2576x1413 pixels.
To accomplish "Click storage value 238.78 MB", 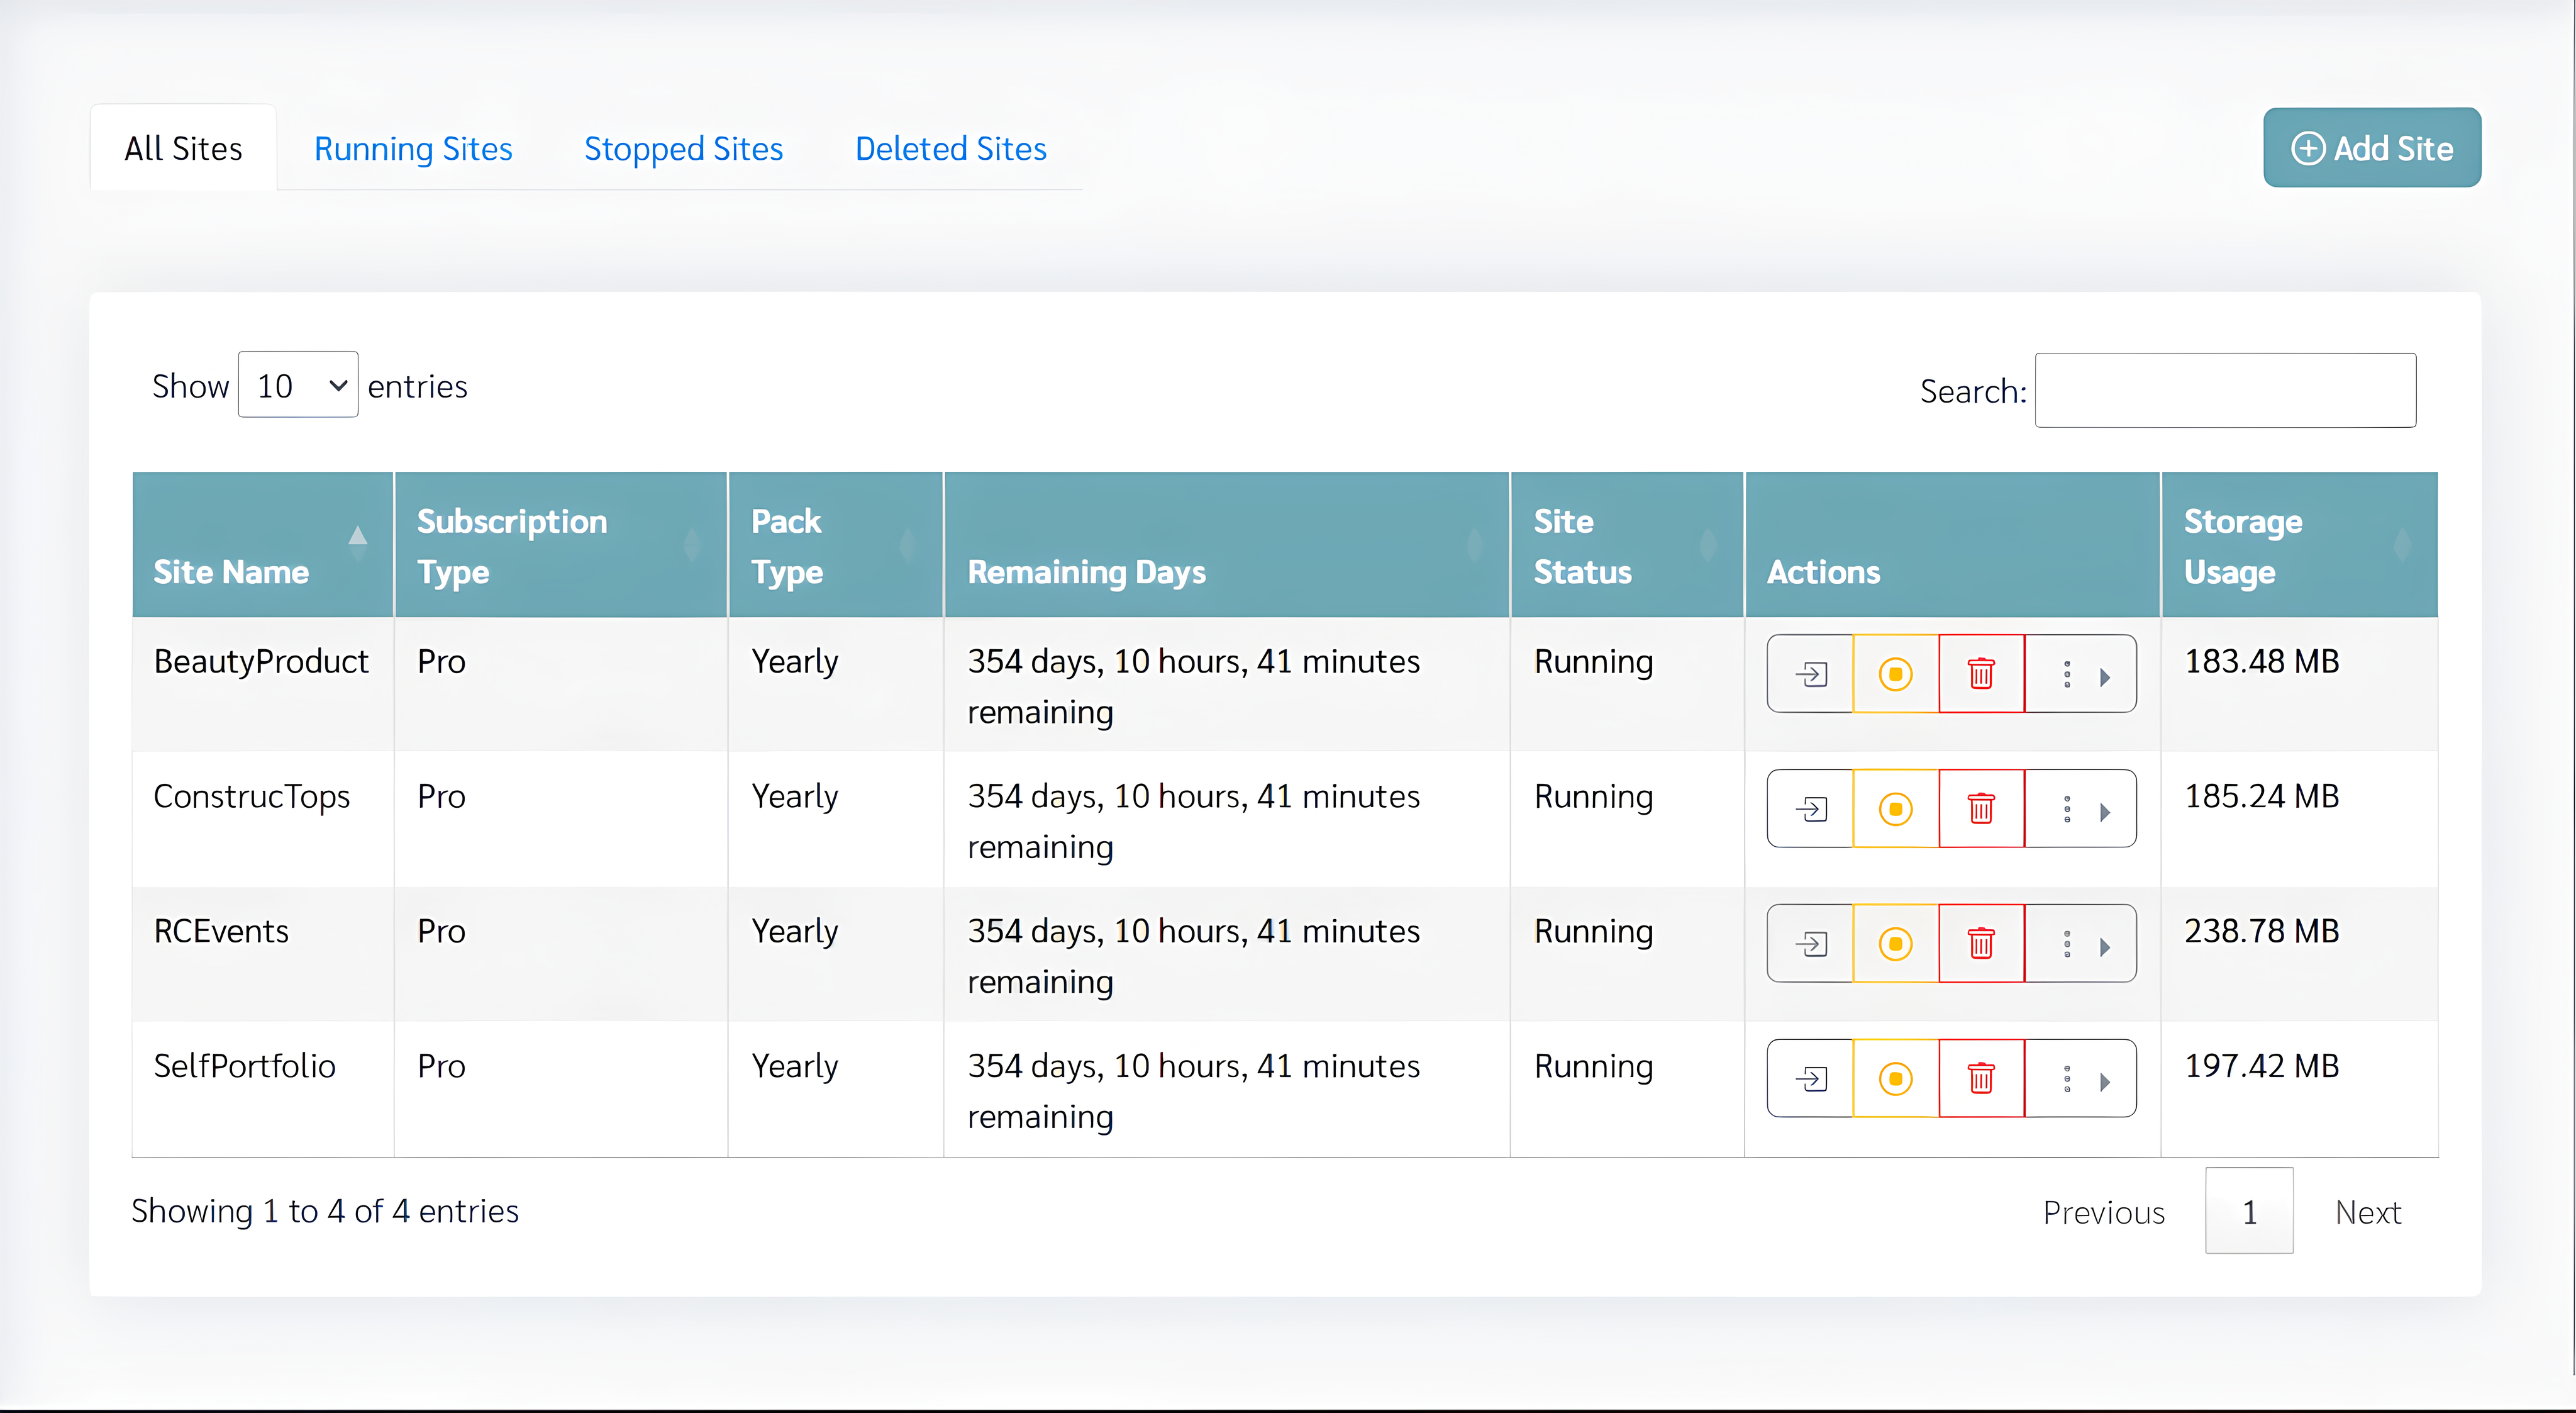I will 2261,931.
